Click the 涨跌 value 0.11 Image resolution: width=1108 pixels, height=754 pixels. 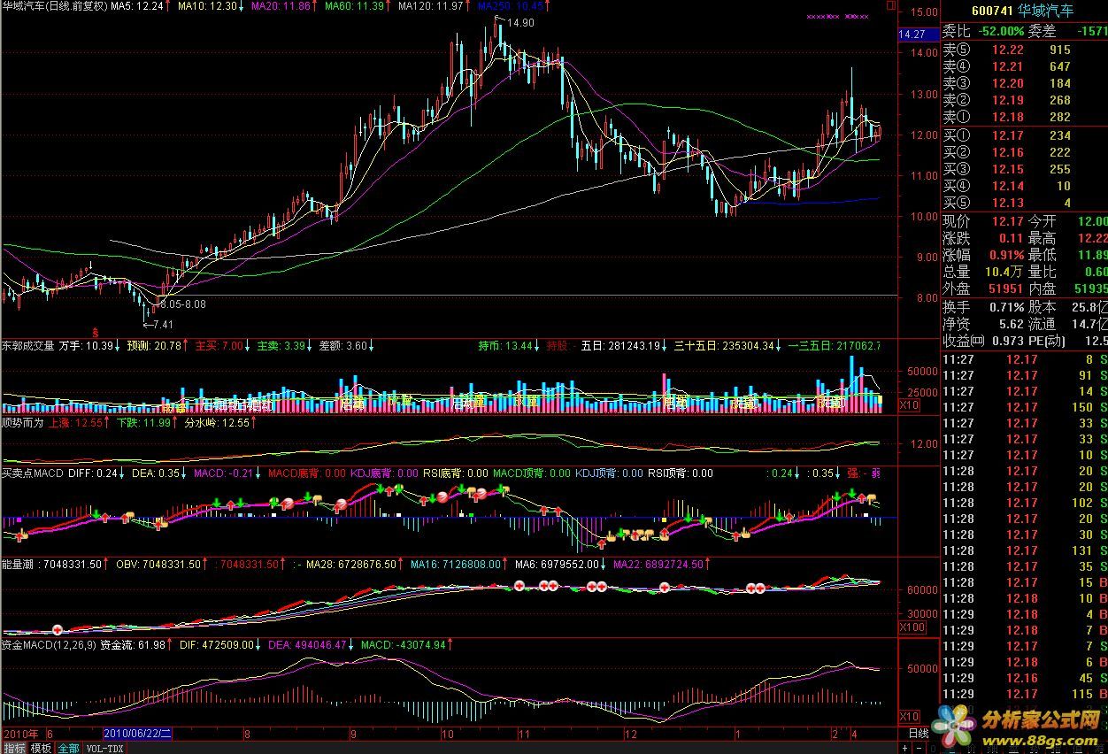coord(1011,238)
